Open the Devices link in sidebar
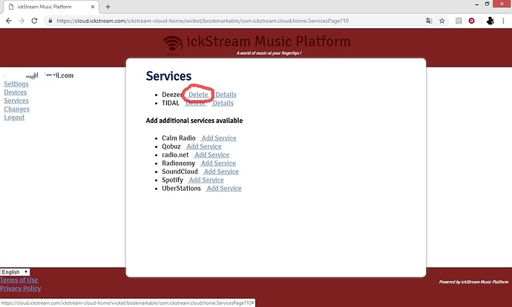 pos(16,92)
